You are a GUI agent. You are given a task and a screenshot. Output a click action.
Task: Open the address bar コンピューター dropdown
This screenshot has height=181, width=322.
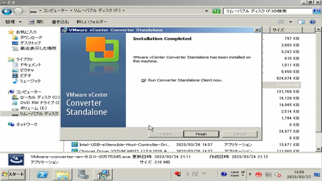click(x=71, y=10)
